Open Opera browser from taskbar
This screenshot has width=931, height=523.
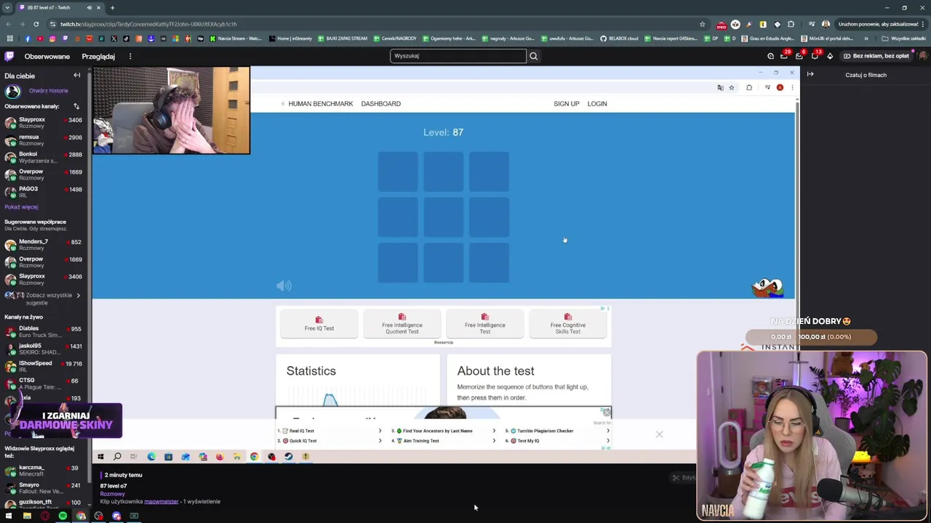point(45,516)
